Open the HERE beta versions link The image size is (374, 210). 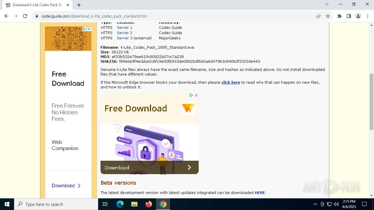[260, 192]
